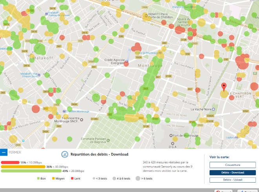Click the small '< 3 tests' legend circle
The width and height of the screenshot is (259, 192).
[94, 178]
